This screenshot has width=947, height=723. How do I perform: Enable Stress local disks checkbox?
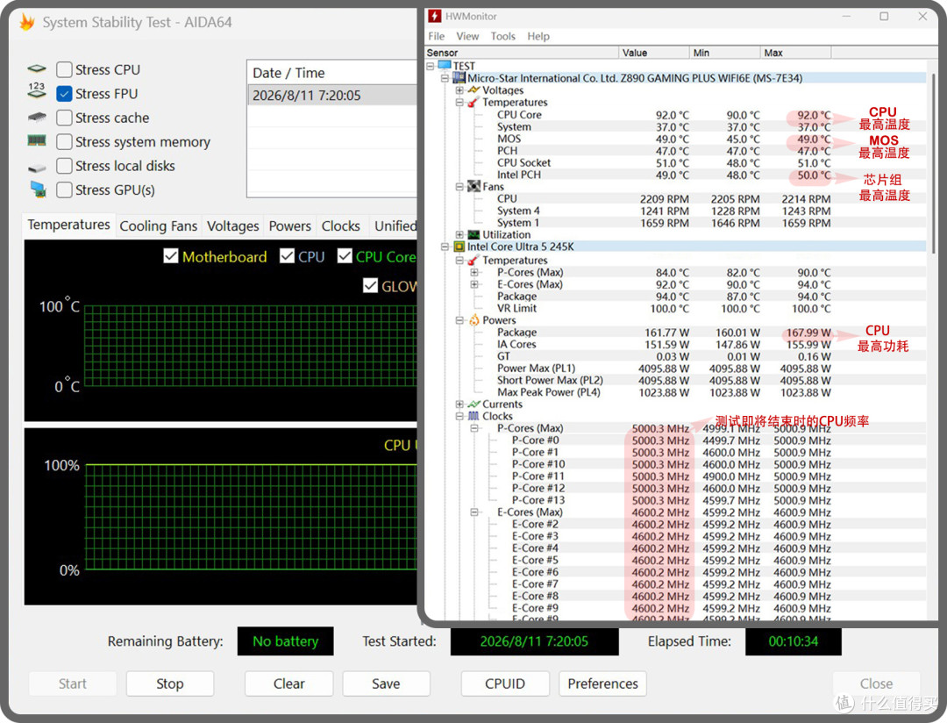pos(64,166)
